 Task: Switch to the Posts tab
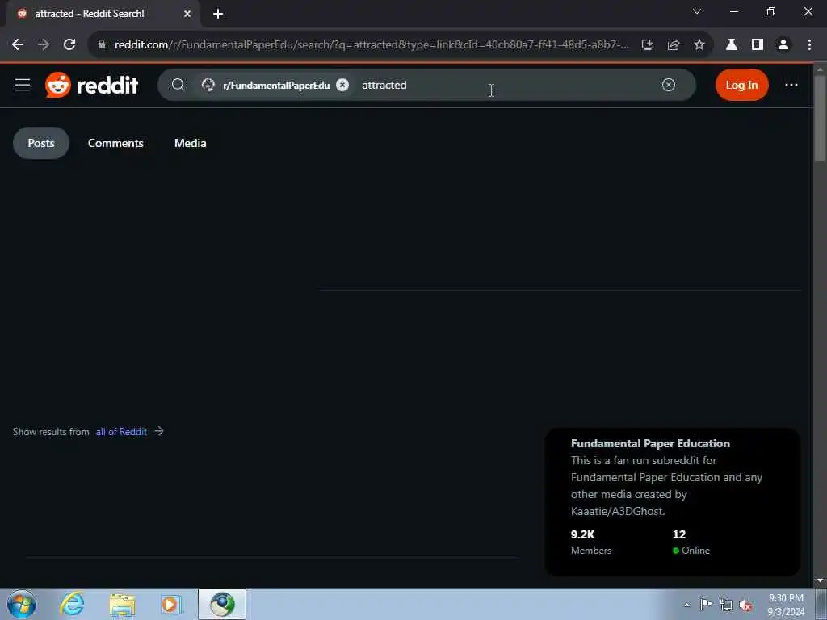point(41,143)
